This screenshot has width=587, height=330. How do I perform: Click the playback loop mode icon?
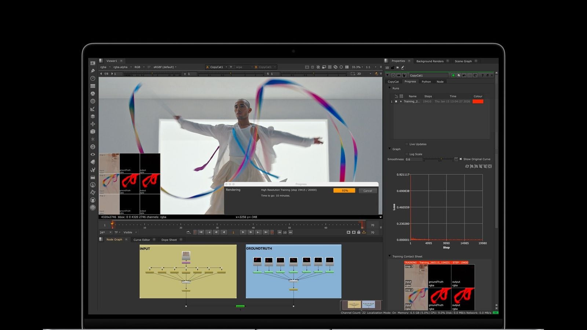tap(189, 232)
